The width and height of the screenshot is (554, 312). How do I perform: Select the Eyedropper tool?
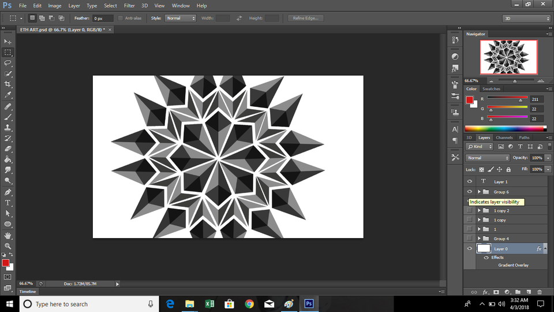click(x=8, y=95)
